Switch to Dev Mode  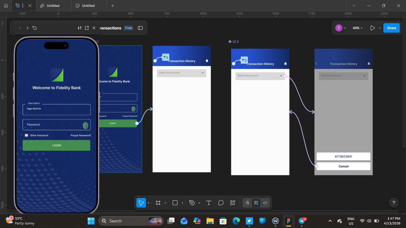coord(265,203)
